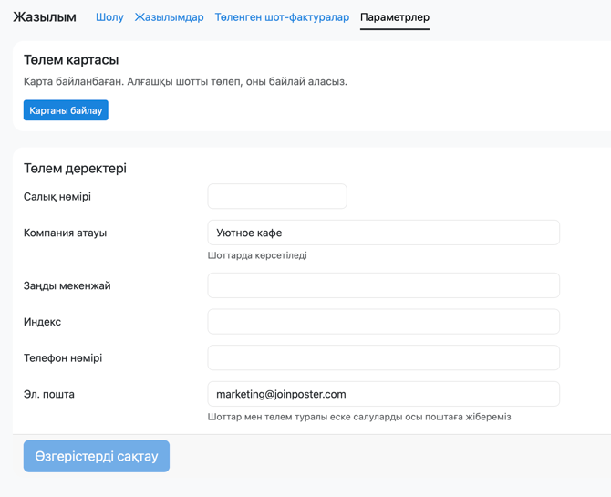Click the Телефон нөмірі label

click(x=63, y=357)
